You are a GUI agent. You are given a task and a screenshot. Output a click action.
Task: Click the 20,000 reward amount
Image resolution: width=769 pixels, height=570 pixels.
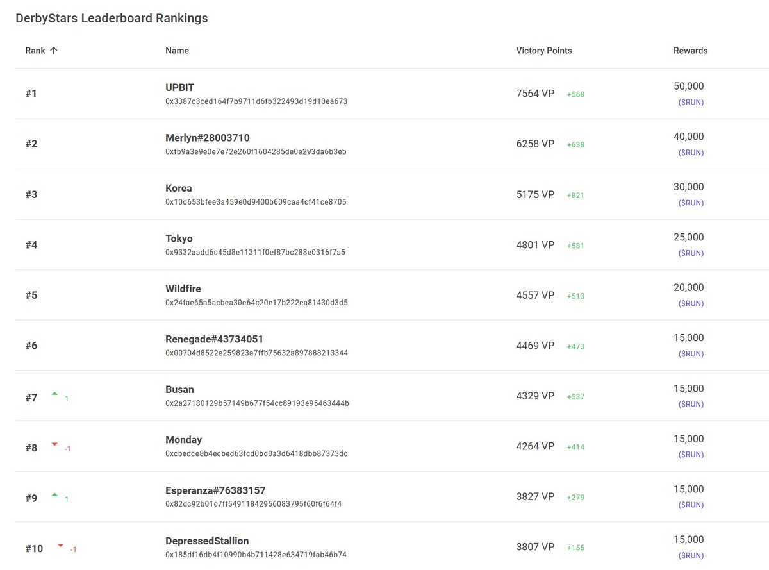click(x=689, y=288)
